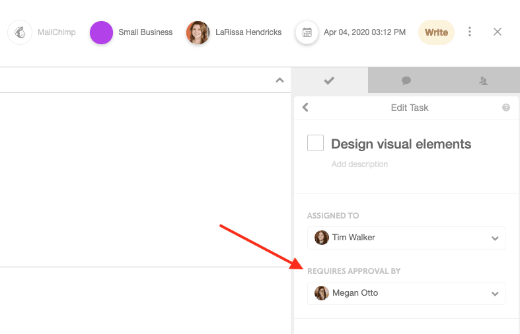Click the LaRissa Hendricks name
The image size is (520, 334).
click(x=248, y=32)
